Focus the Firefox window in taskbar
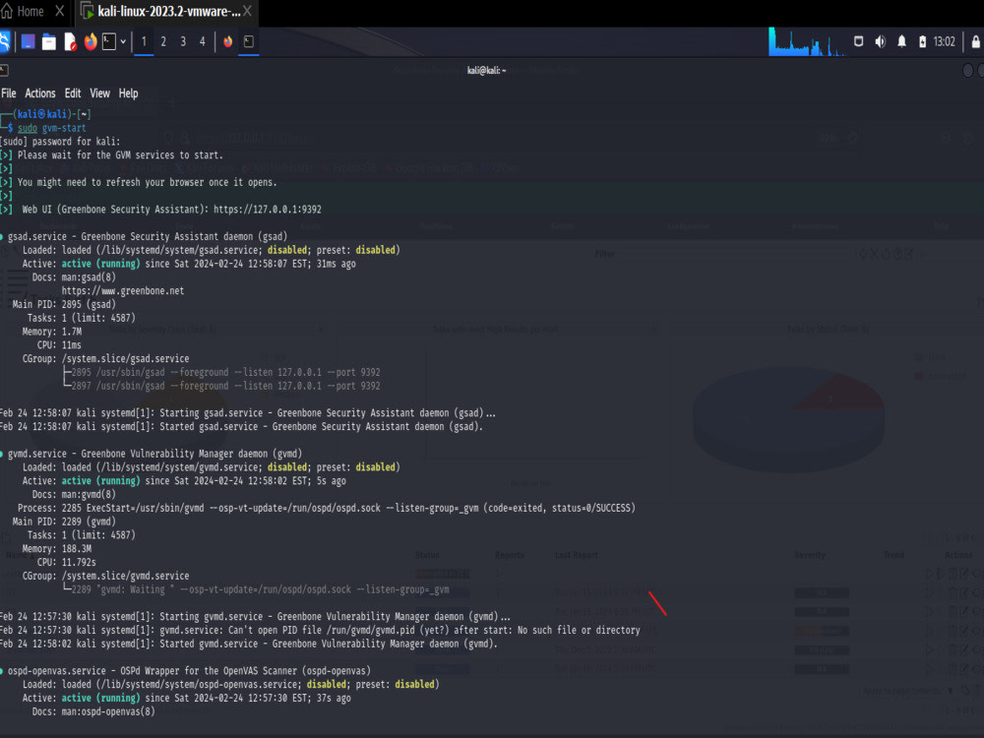 228,41
